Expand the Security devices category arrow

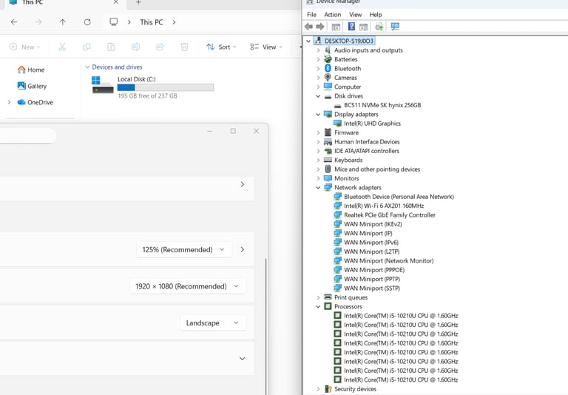[318, 389]
